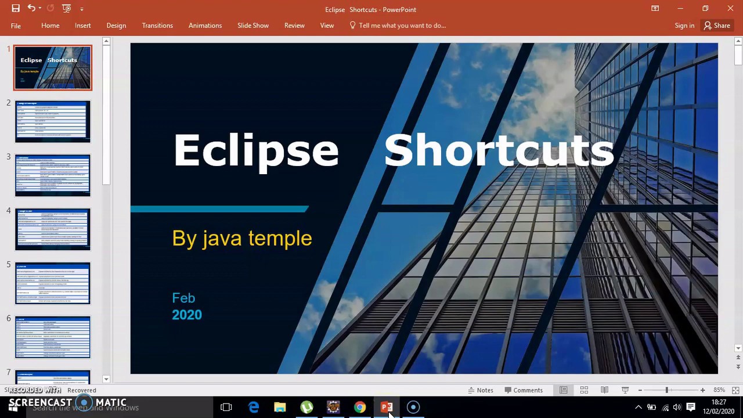Toggle the Notes pane
Screen dimensions: 743x418
480,390
